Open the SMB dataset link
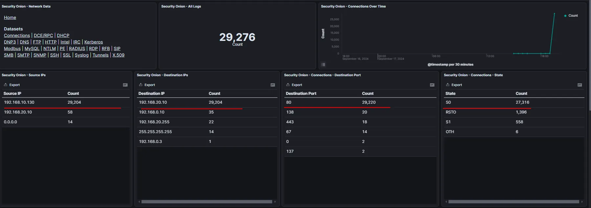 point(9,55)
